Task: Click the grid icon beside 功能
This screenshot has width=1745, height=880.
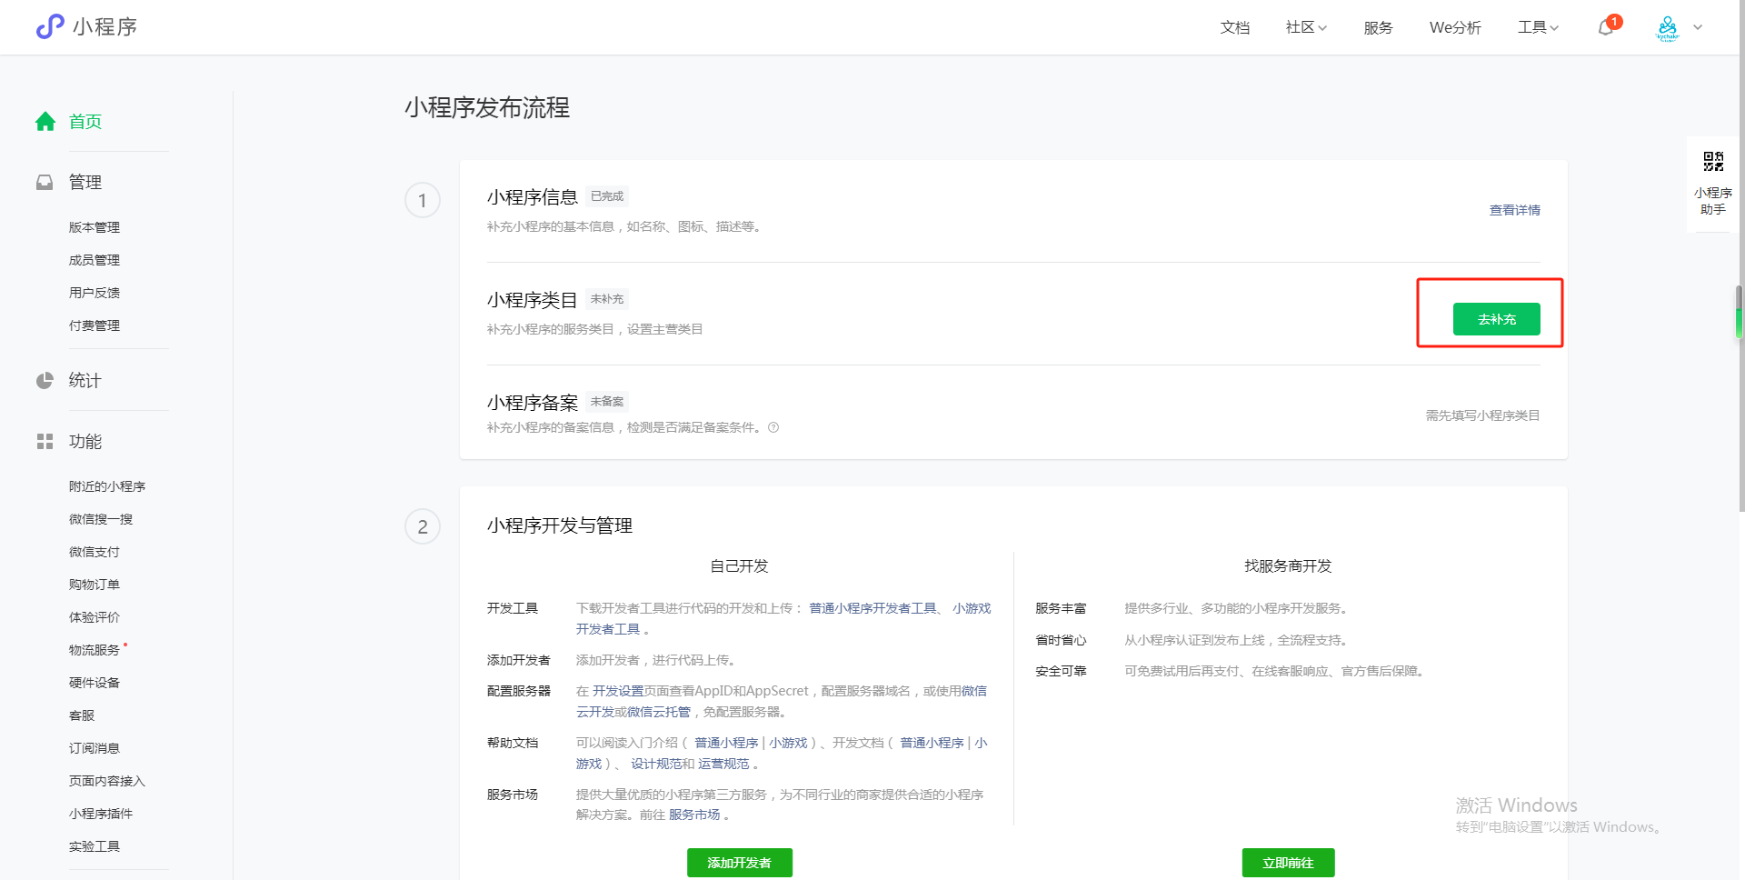Action: click(x=45, y=442)
